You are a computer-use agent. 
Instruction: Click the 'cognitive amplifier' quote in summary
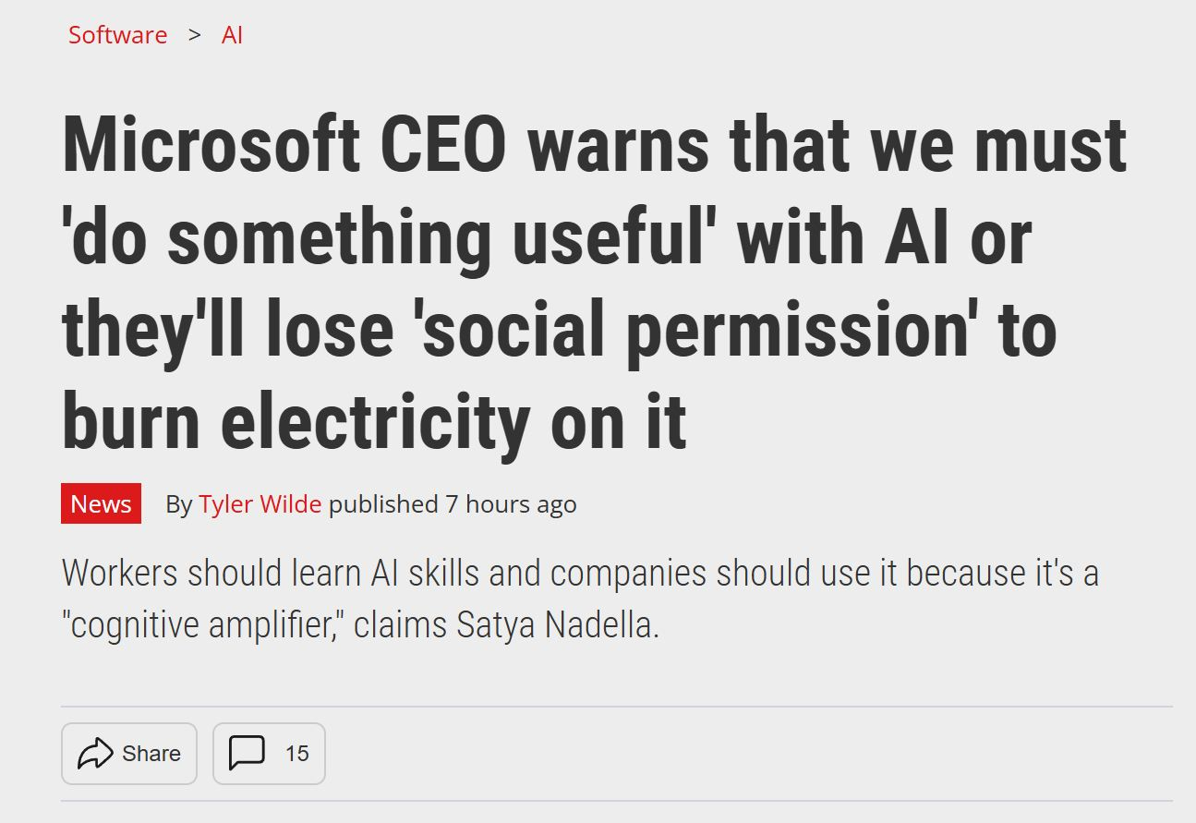click(202, 625)
